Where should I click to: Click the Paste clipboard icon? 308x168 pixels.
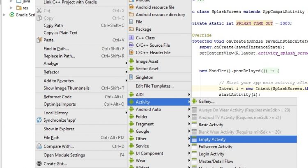pos(39,40)
